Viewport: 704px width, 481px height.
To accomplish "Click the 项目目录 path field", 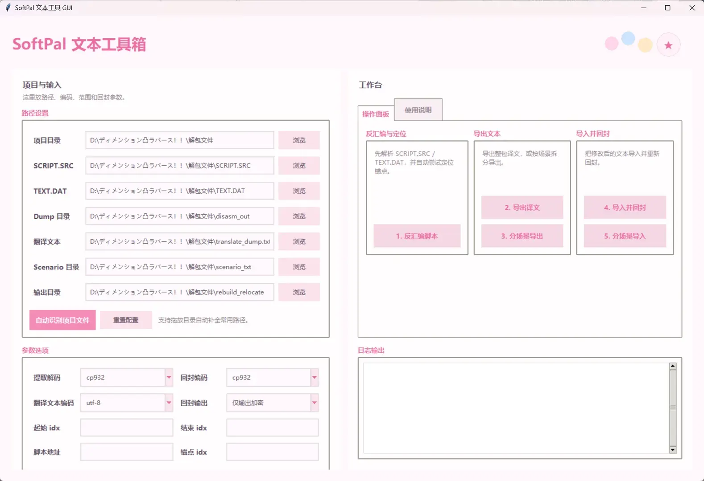I will pos(180,140).
